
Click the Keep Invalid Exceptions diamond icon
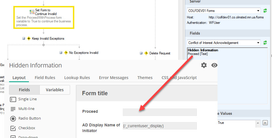coord(29,39)
